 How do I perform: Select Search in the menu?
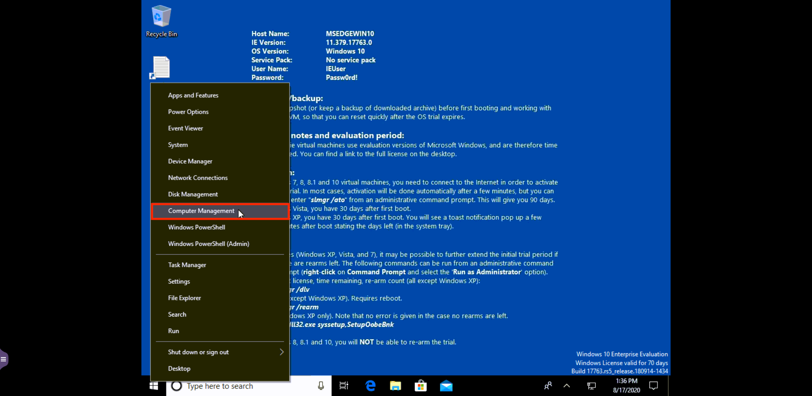[x=220, y=314]
